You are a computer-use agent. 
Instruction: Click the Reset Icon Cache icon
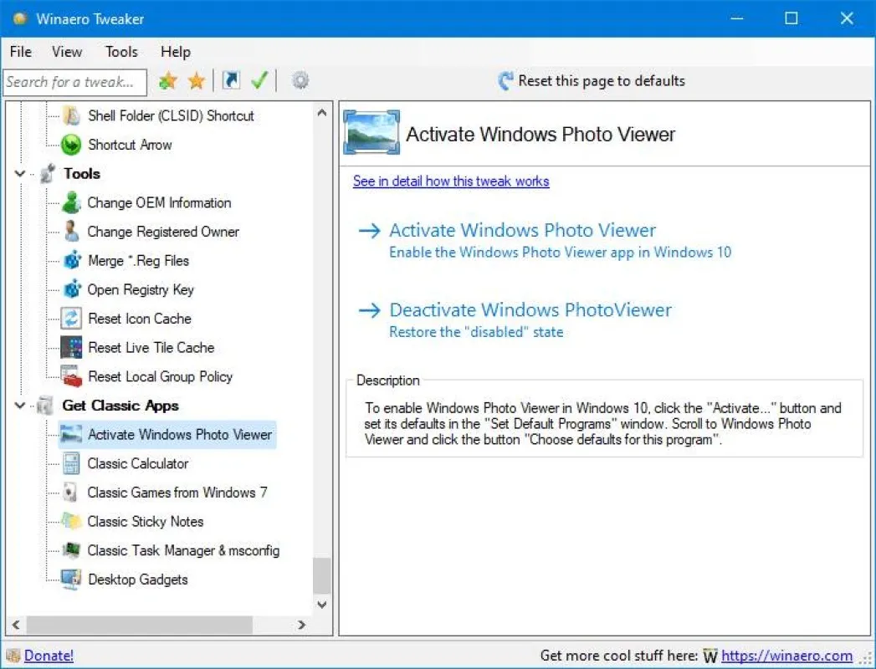tap(71, 319)
